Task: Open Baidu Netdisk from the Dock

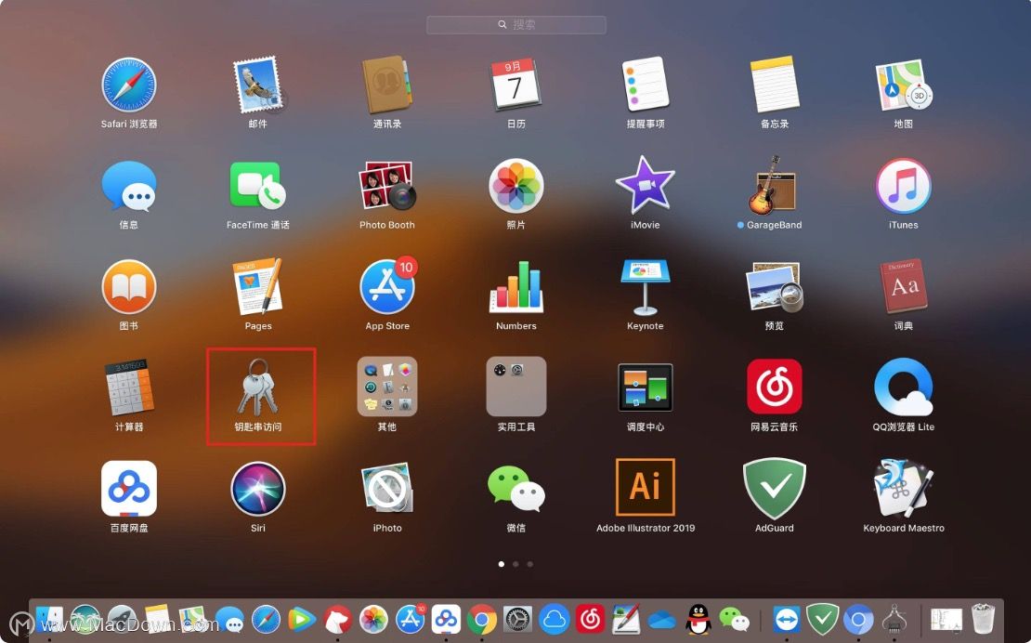Action: pyautogui.click(x=446, y=620)
